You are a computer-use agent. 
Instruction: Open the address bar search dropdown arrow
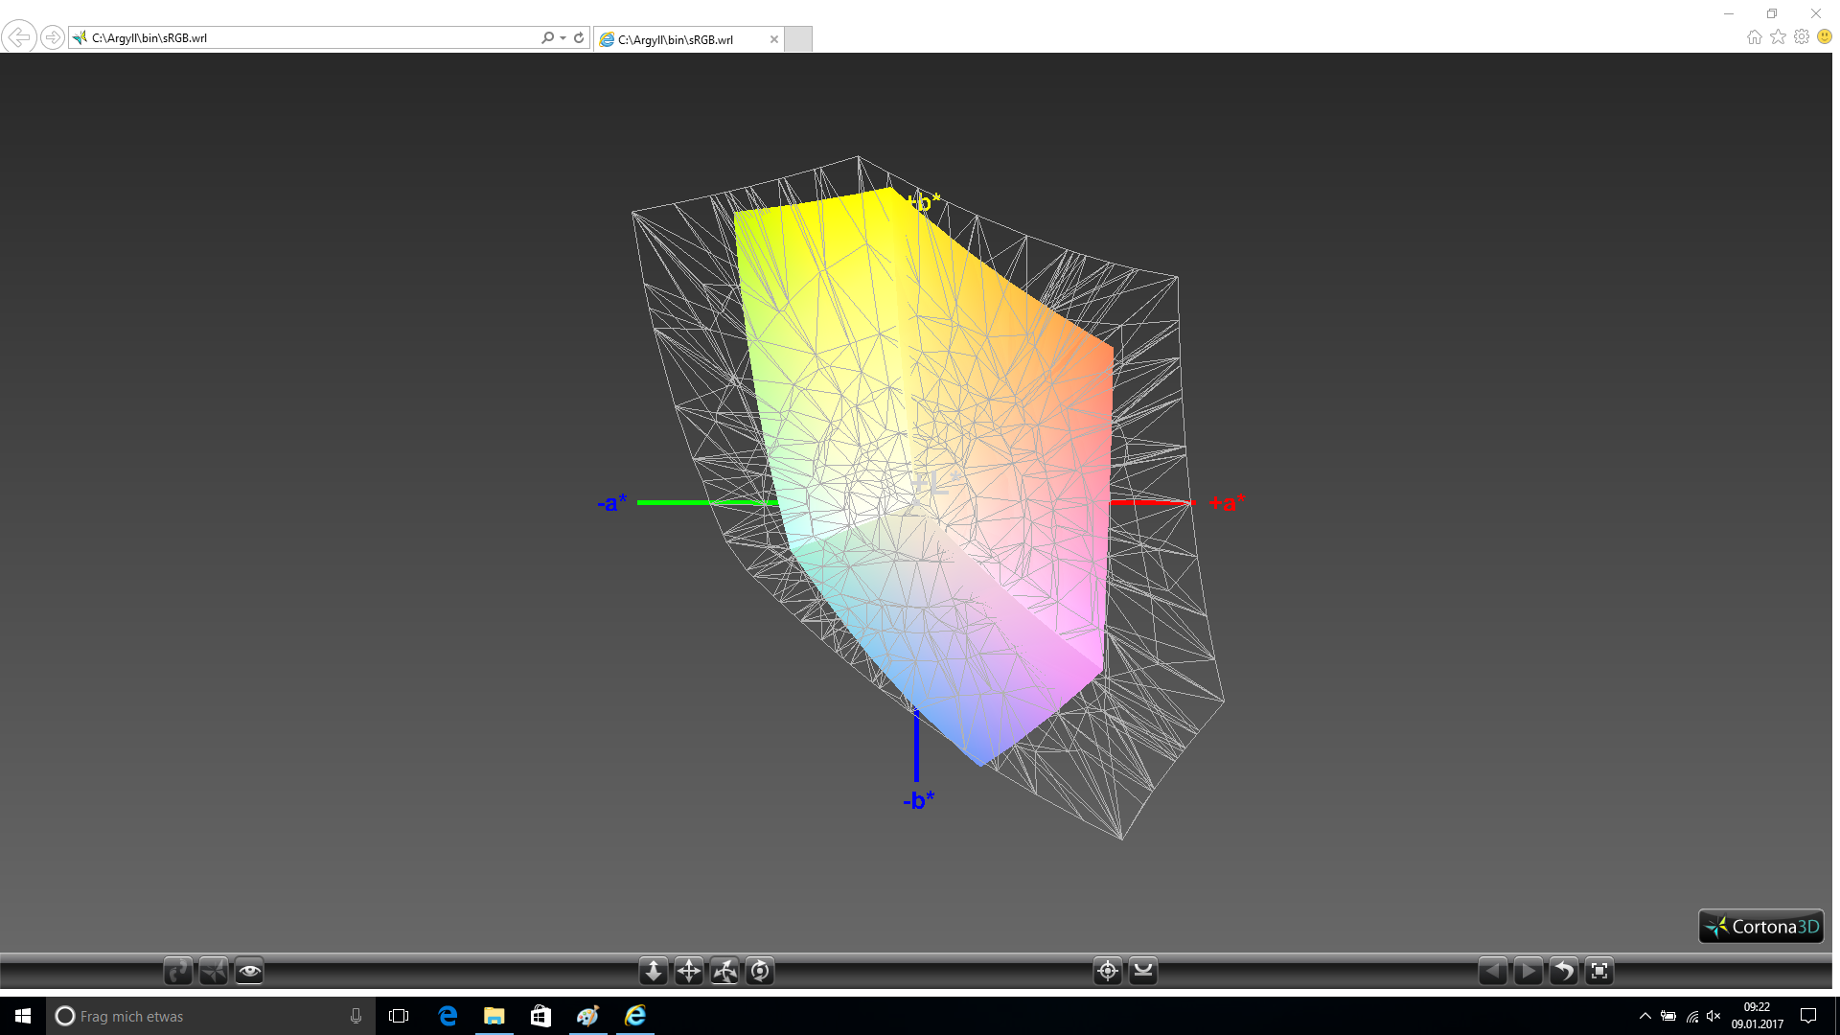(563, 38)
